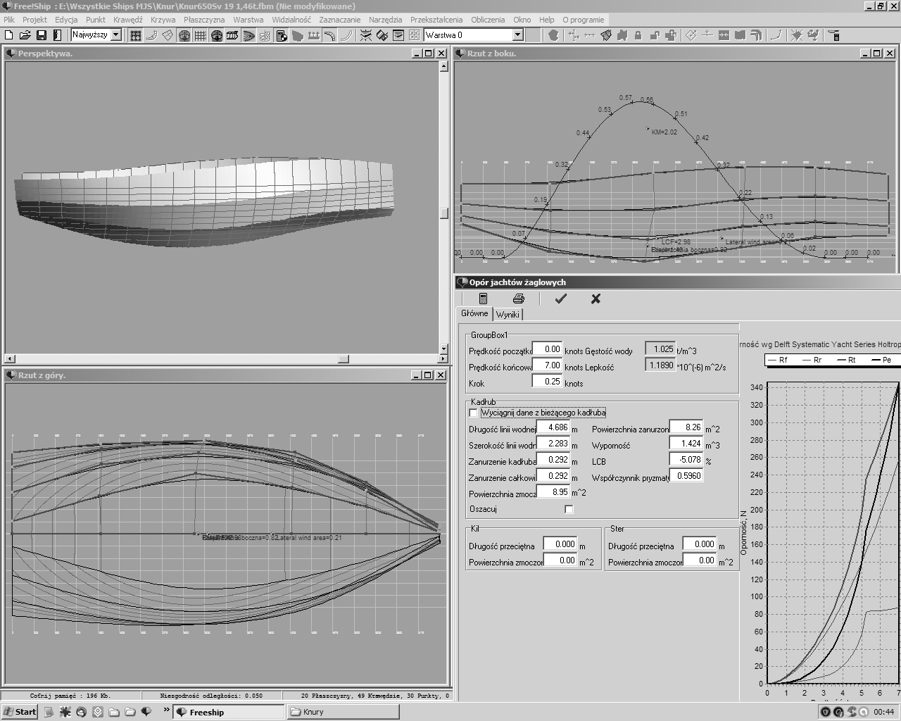Image resolution: width=901 pixels, height=721 pixels.
Task: Cancel the dialog with the X icon
Action: pos(596,299)
